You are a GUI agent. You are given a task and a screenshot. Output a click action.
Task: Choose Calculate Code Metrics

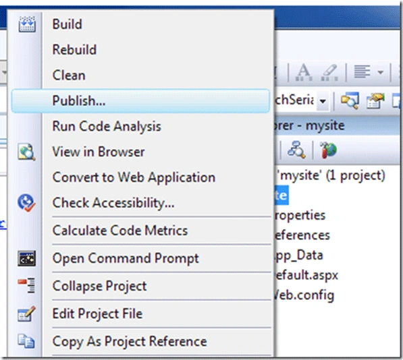coord(120,231)
